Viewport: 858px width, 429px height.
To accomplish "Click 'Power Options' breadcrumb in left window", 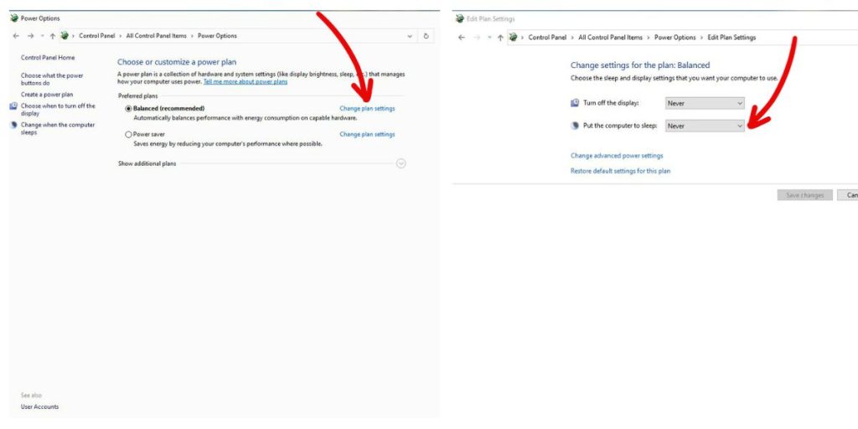I will click(217, 36).
